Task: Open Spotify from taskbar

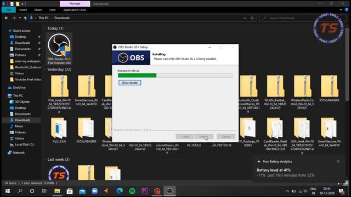Action: [132, 191]
